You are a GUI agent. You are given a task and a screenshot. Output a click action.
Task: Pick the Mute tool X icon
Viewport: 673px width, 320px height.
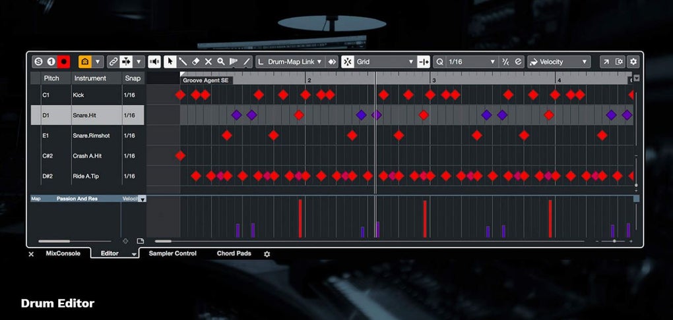(x=208, y=61)
